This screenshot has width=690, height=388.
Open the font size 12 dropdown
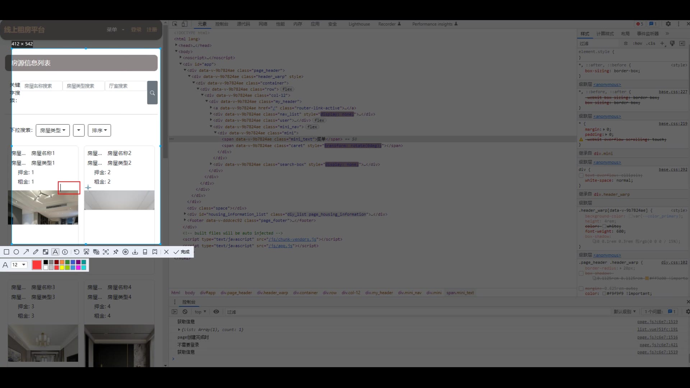19,265
